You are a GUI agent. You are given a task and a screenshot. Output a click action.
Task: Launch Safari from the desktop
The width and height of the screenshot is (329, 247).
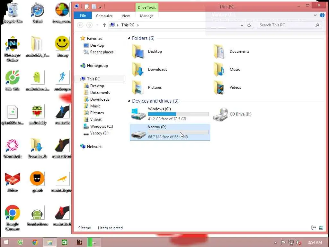click(x=37, y=13)
